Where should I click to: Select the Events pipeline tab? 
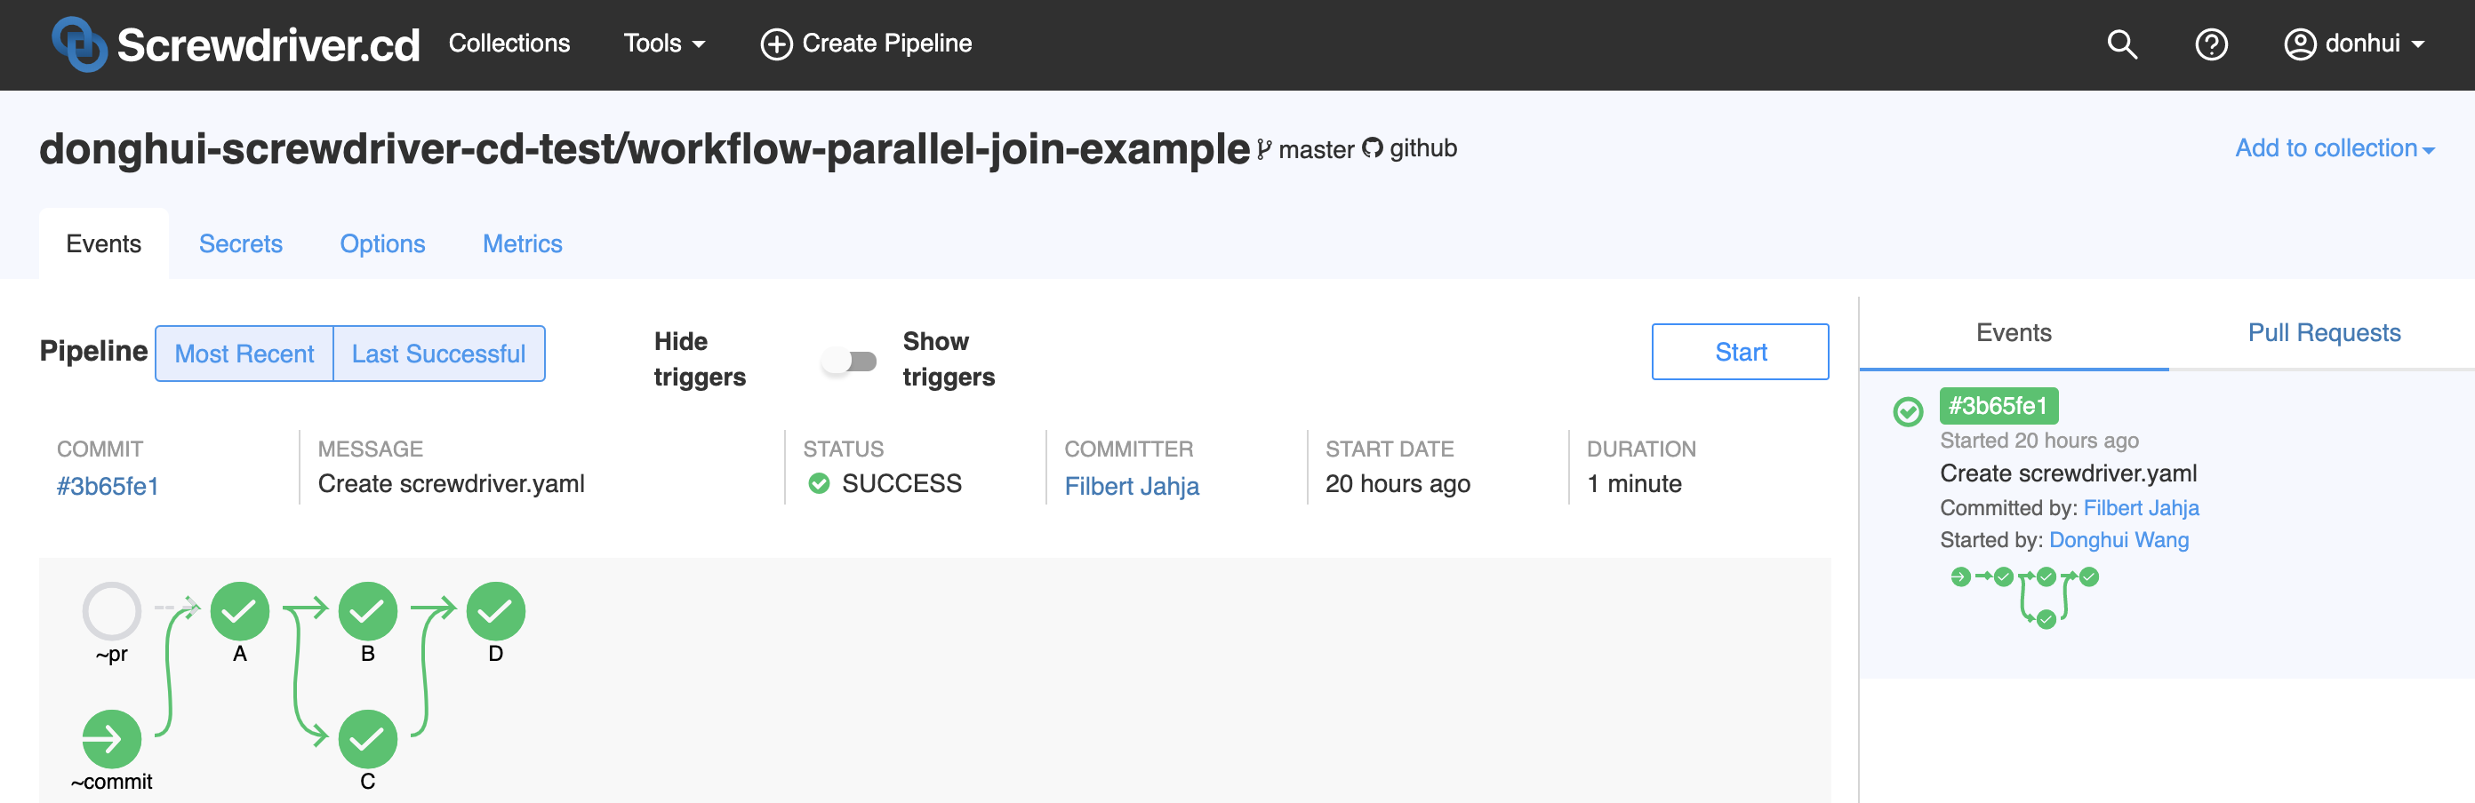click(x=104, y=244)
